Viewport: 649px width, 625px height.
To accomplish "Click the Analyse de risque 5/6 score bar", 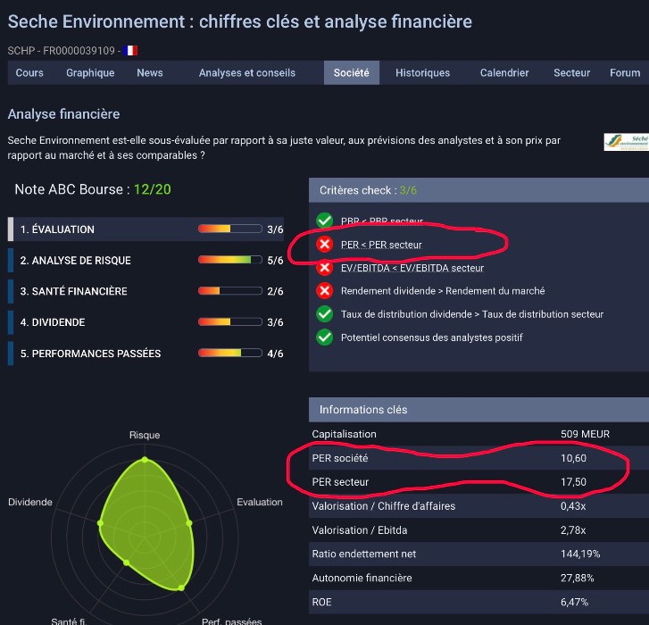I will [x=230, y=260].
